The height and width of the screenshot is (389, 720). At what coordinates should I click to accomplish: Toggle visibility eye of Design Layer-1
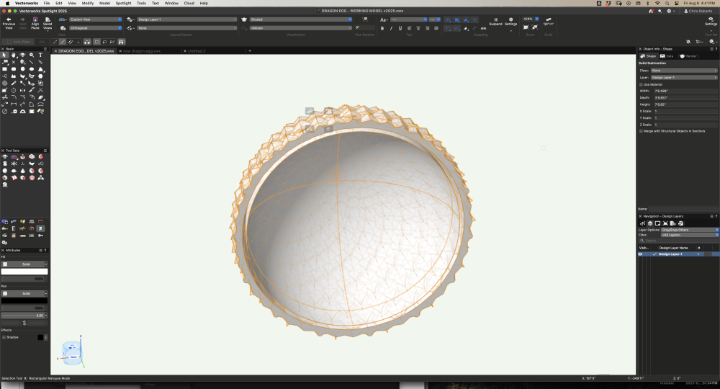(640, 254)
